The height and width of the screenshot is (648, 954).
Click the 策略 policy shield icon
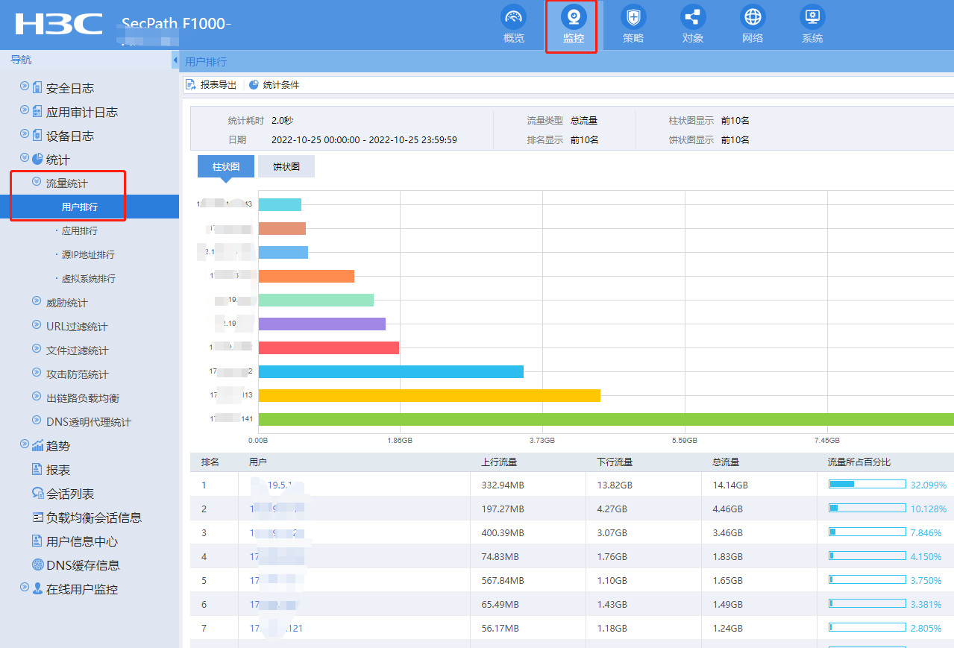[633, 17]
